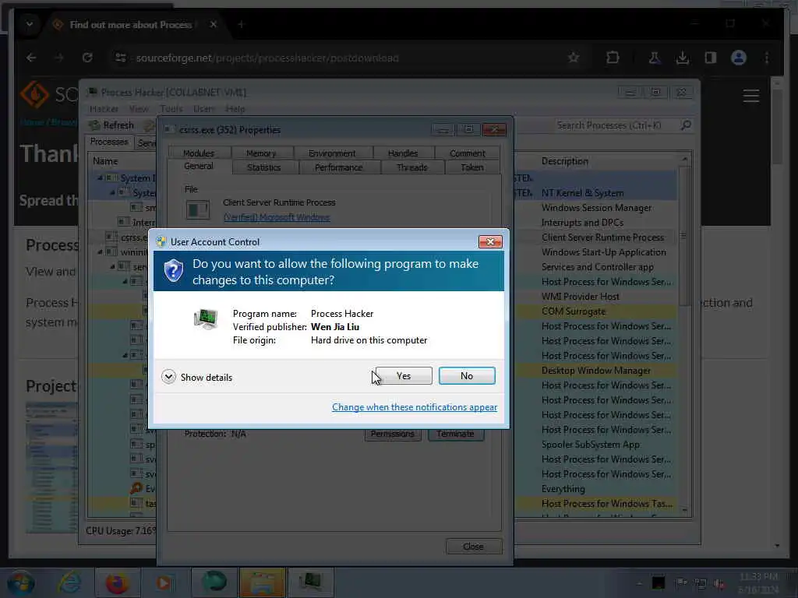Open View menu in Process Hacker

(139, 109)
